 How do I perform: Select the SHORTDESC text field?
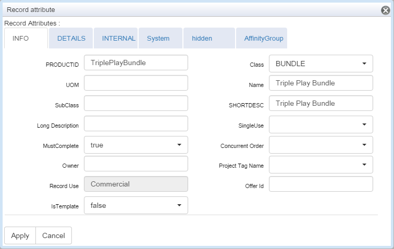tap(321, 103)
